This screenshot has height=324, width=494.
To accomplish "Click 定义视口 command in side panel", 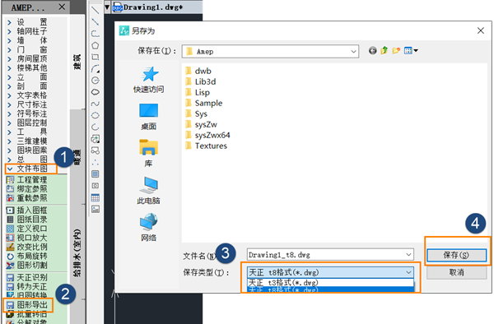I will (27, 229).
